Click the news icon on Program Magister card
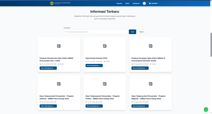 pos(150,84)
